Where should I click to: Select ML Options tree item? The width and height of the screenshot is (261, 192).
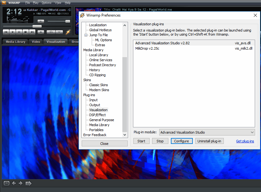[x=104, y=40]
